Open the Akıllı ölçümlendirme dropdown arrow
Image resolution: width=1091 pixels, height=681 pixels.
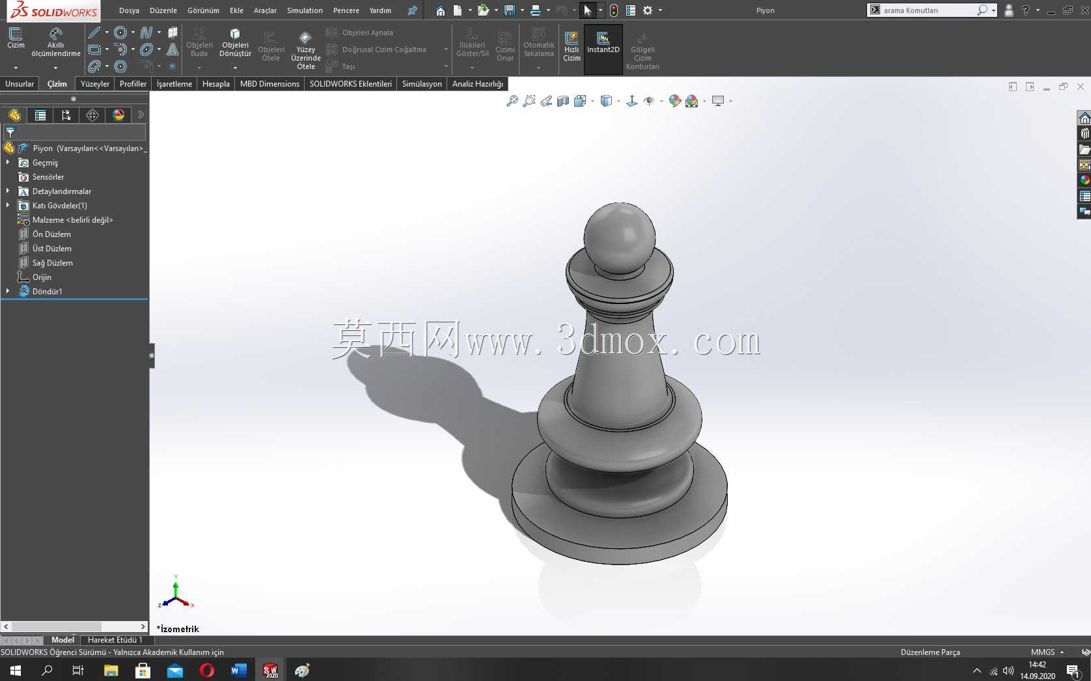[55, 68]
